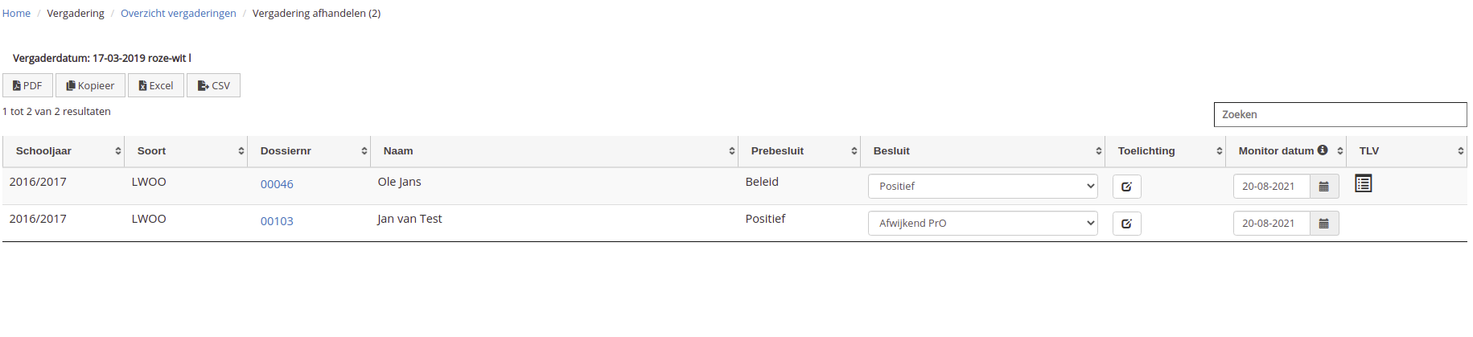Edit Toelichting note for Ole Jans
1473x337 pixels.
[1126, 187]
